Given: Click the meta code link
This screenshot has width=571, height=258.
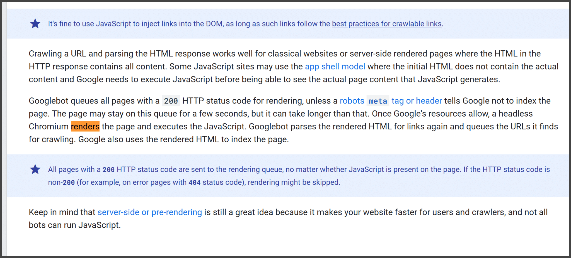Looking at the screenshot, I should coord(378,101).
